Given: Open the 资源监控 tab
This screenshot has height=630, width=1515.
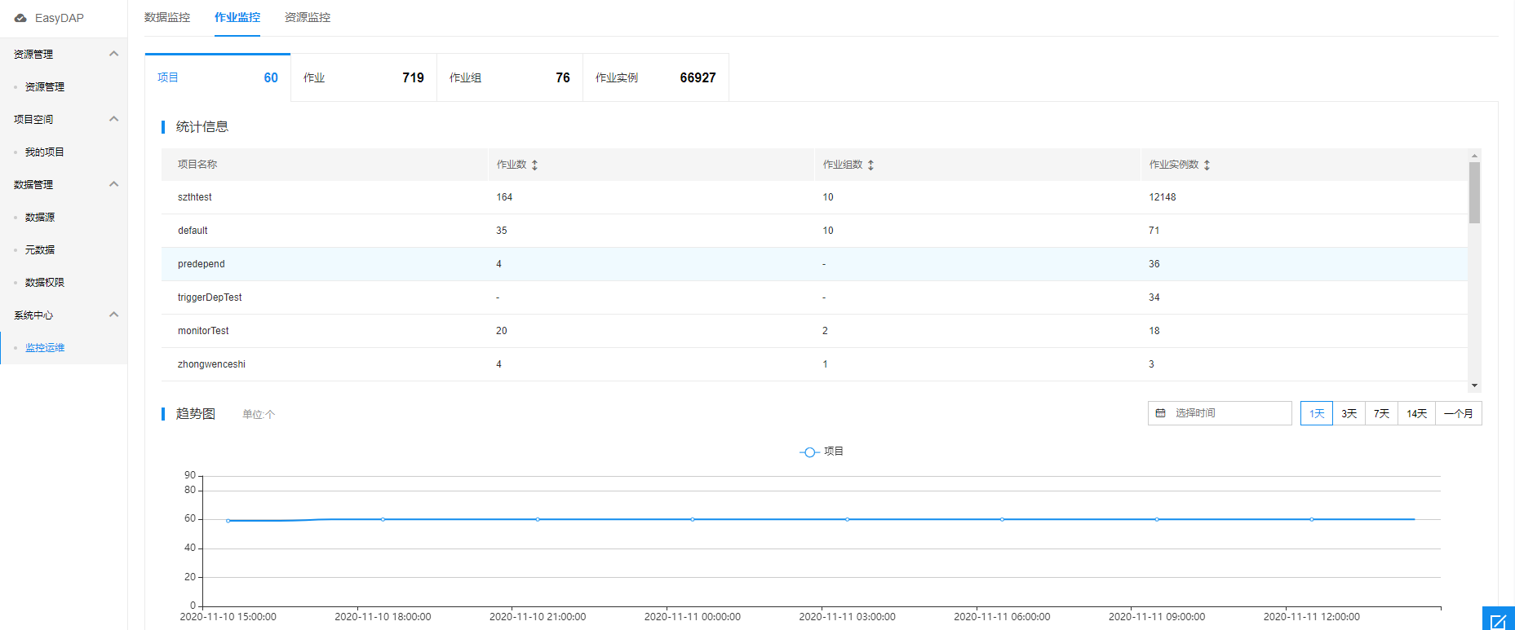Looking at the screenshot, I should coord(308,17).
